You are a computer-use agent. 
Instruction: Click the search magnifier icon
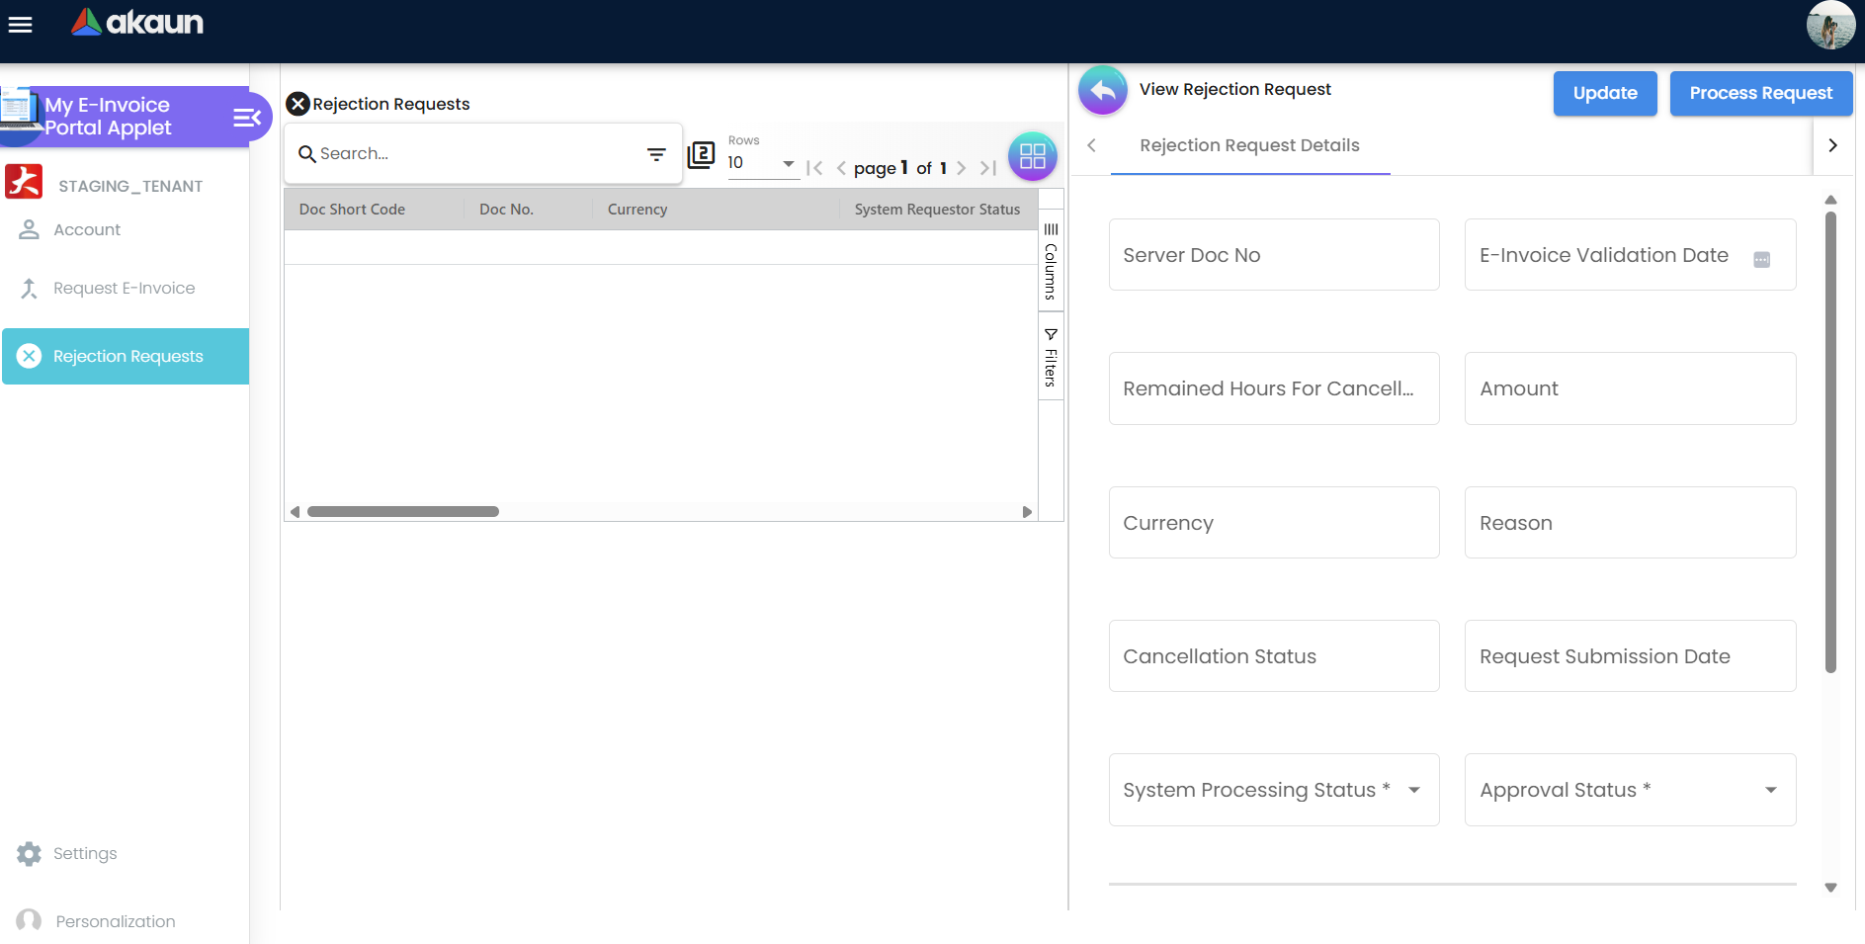pos(308,154)
